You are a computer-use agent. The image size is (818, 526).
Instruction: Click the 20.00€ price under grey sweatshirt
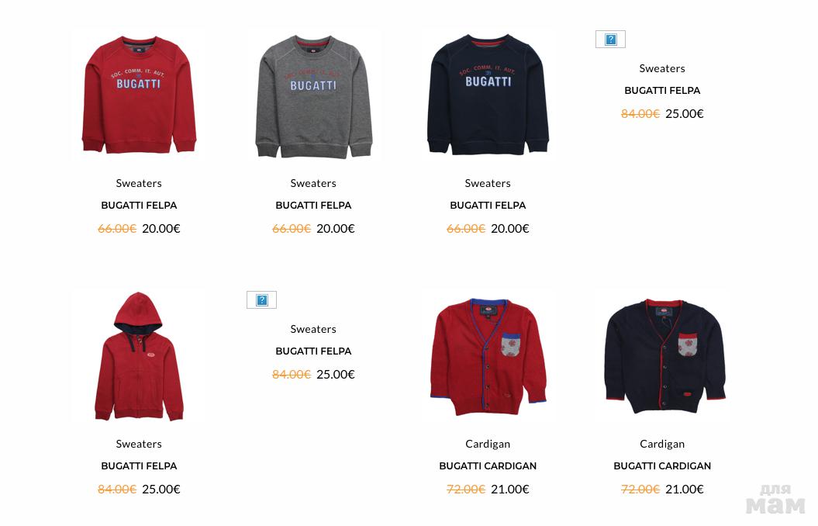tap(336, 229)
